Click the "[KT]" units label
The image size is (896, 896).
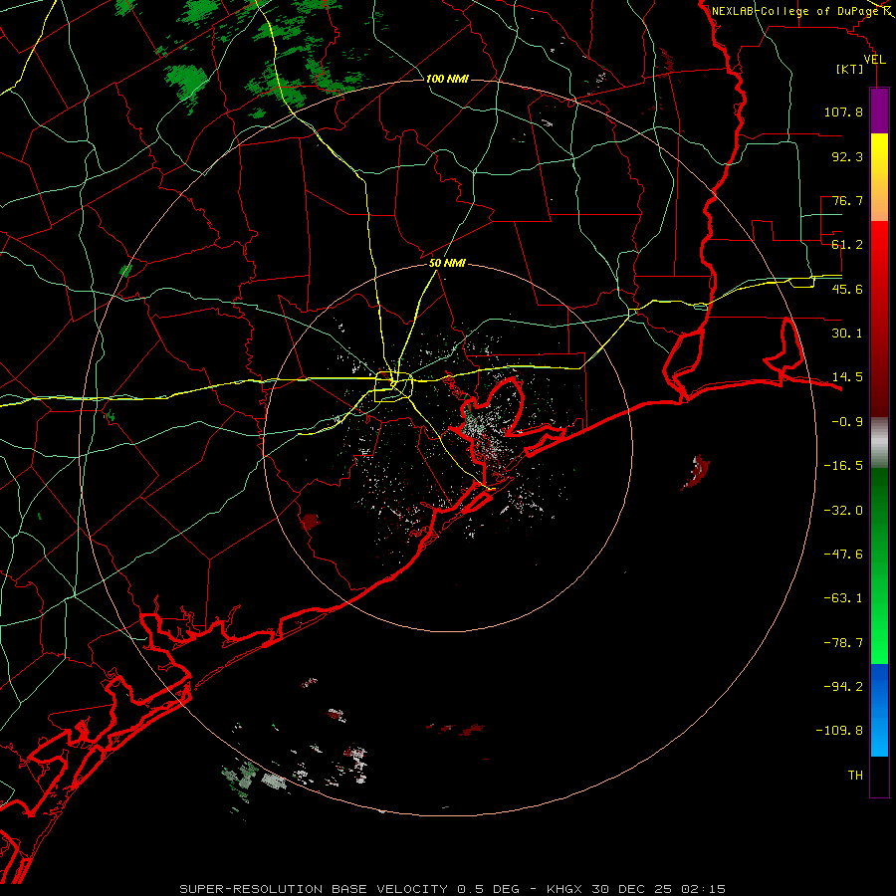click(850, 69)
